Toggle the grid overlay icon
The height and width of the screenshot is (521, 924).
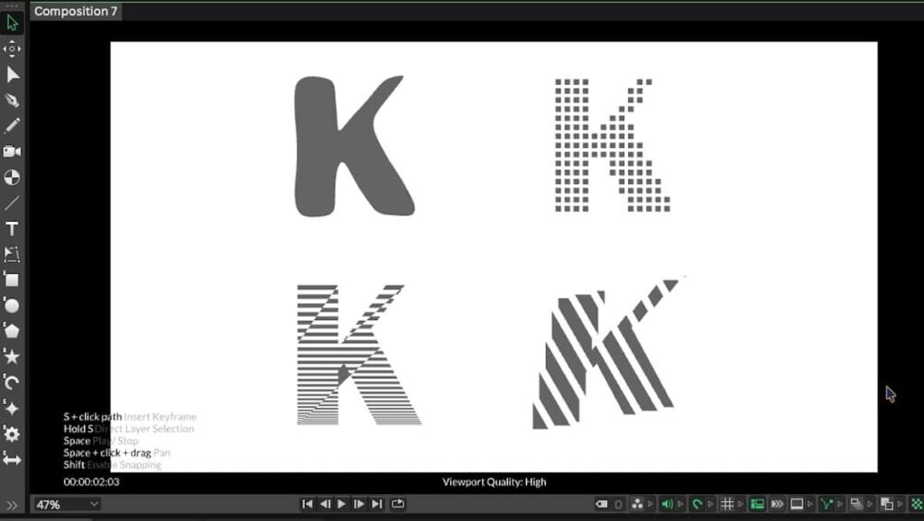coord(728,504)
